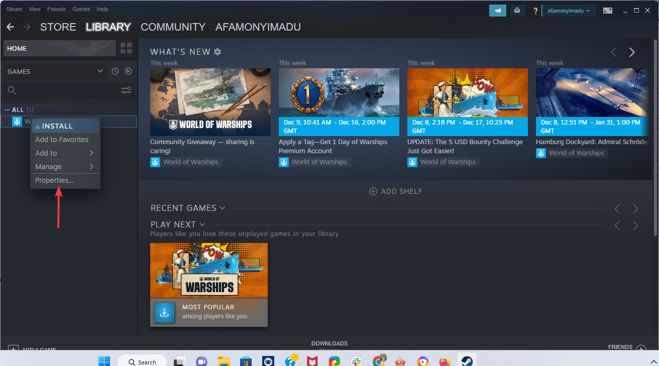Viewport: 659px width, 366px height.
Task: Open Slack from the taskbar
Action: pos(356,361)
